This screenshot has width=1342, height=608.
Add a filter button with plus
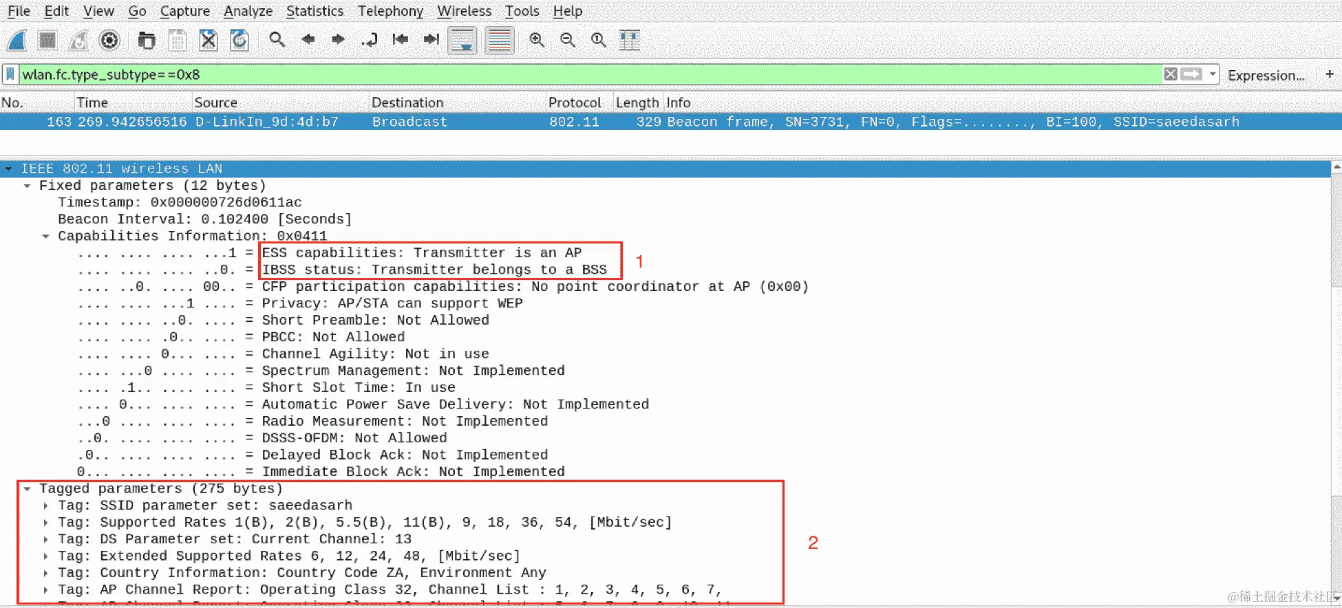click(x=1330, y=74)
